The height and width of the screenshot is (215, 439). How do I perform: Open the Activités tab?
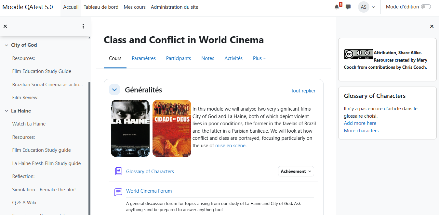click(x=233, y=58)
